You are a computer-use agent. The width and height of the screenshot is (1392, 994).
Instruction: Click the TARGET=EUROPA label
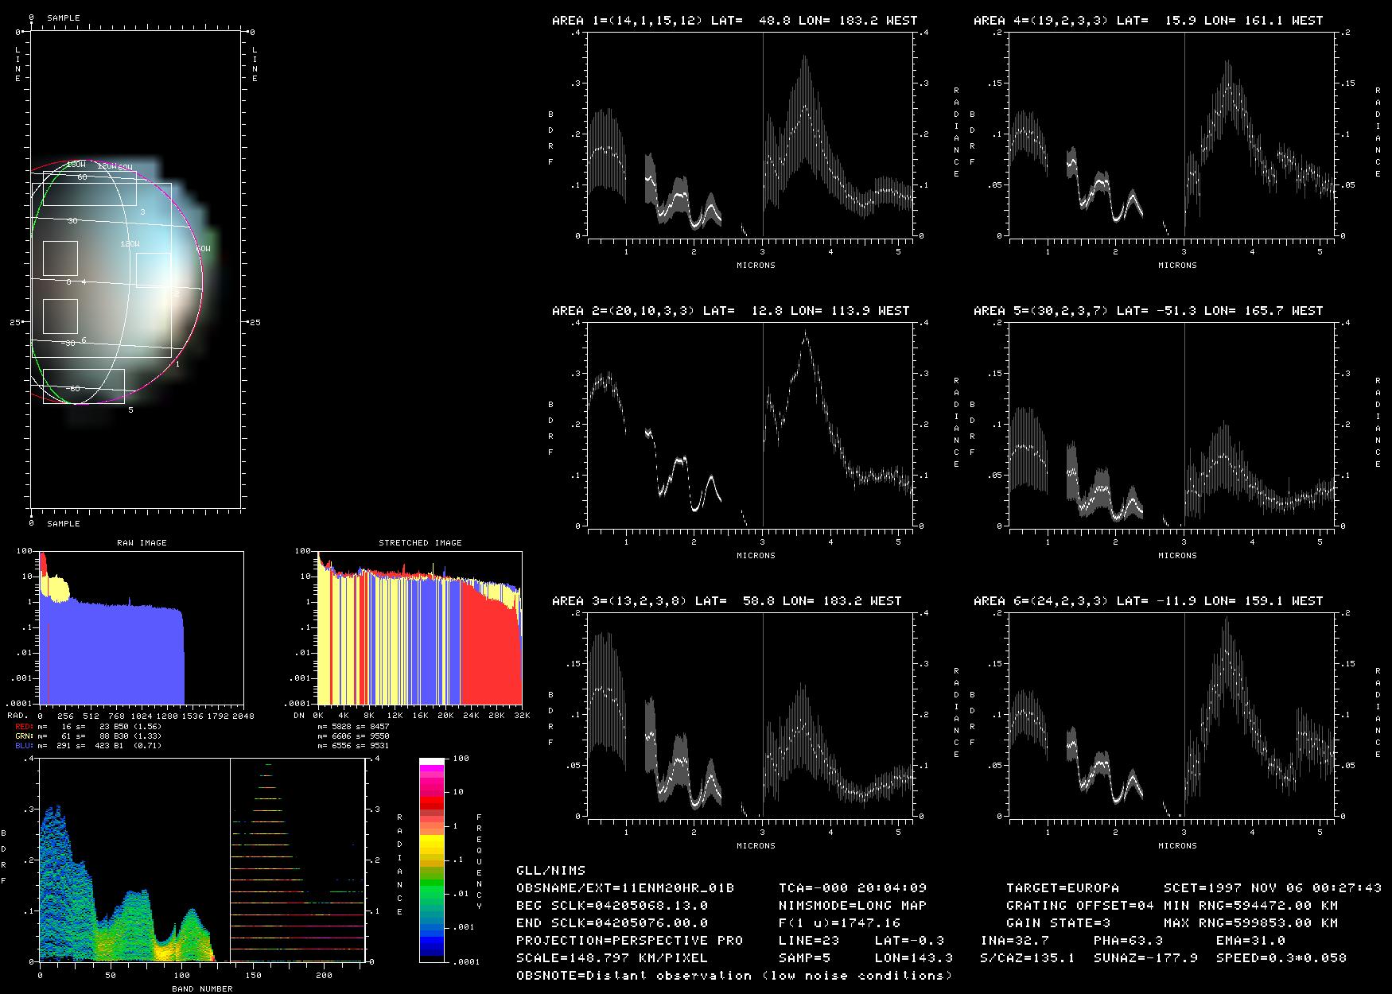coord(1062,887)
